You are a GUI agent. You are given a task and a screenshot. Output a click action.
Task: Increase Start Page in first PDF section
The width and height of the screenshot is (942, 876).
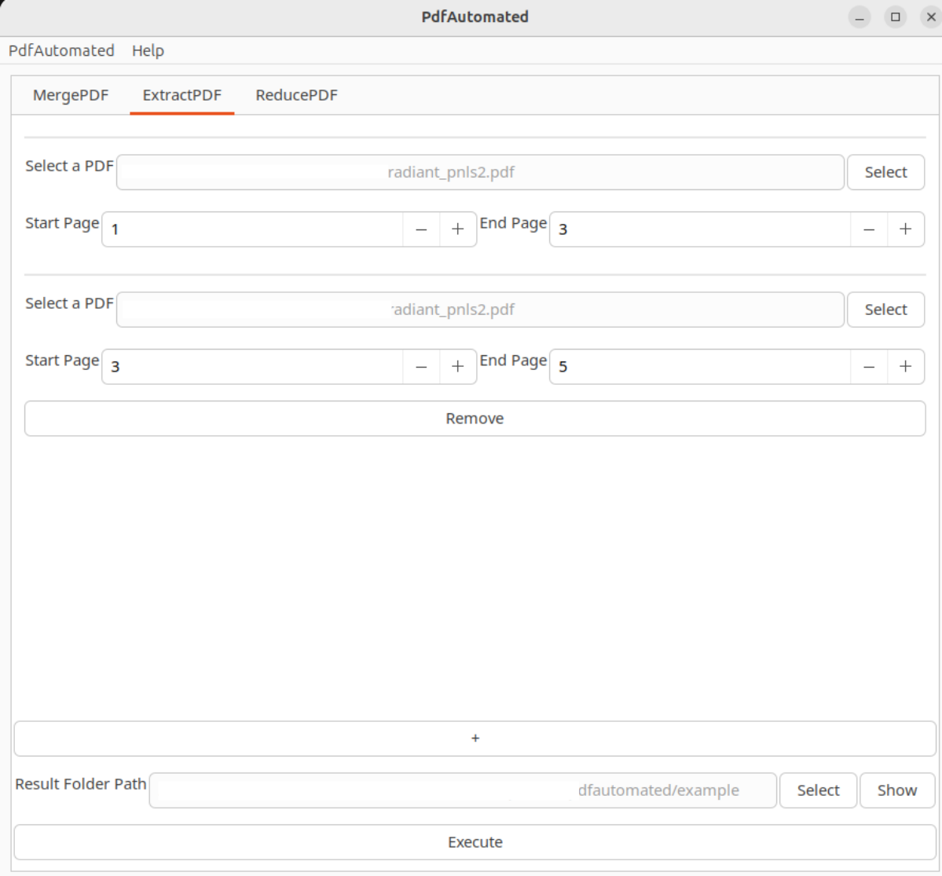pos(458,229)
